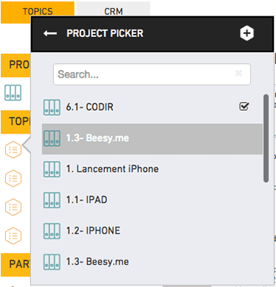Click first orange hexagon list icon under Topics

point(13,150)
